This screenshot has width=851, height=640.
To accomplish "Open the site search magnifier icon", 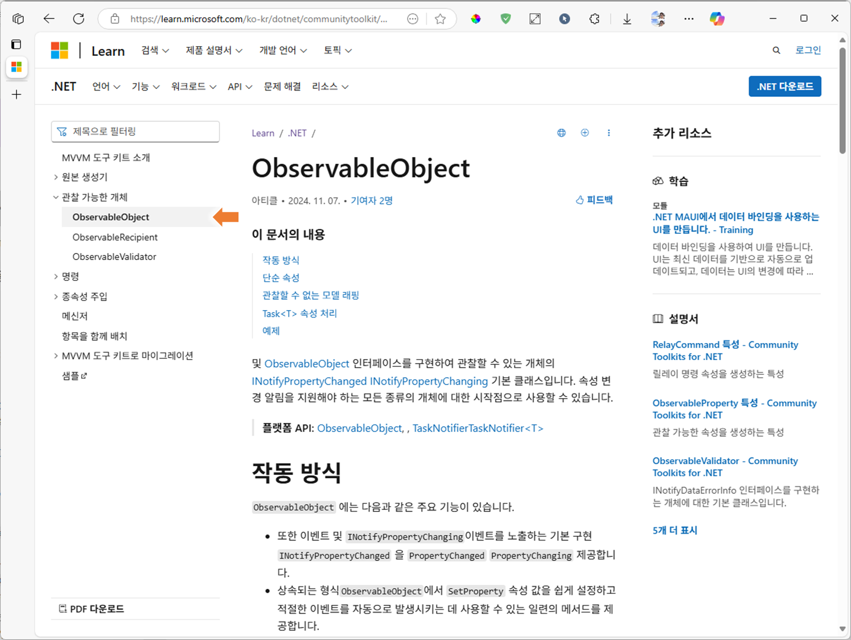I will 776,51.
